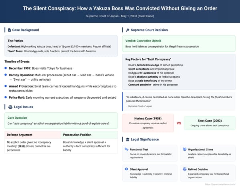Open the japancompliance.com link at bottom

(220, 185)
